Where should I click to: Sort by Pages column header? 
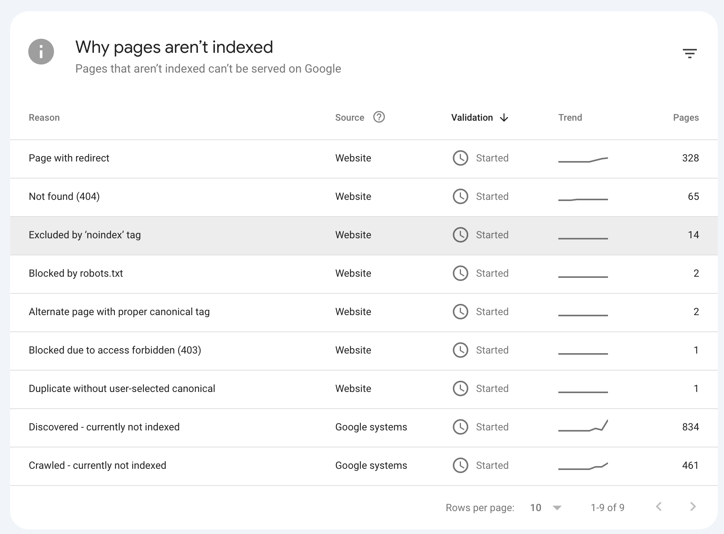click(686, 118)
